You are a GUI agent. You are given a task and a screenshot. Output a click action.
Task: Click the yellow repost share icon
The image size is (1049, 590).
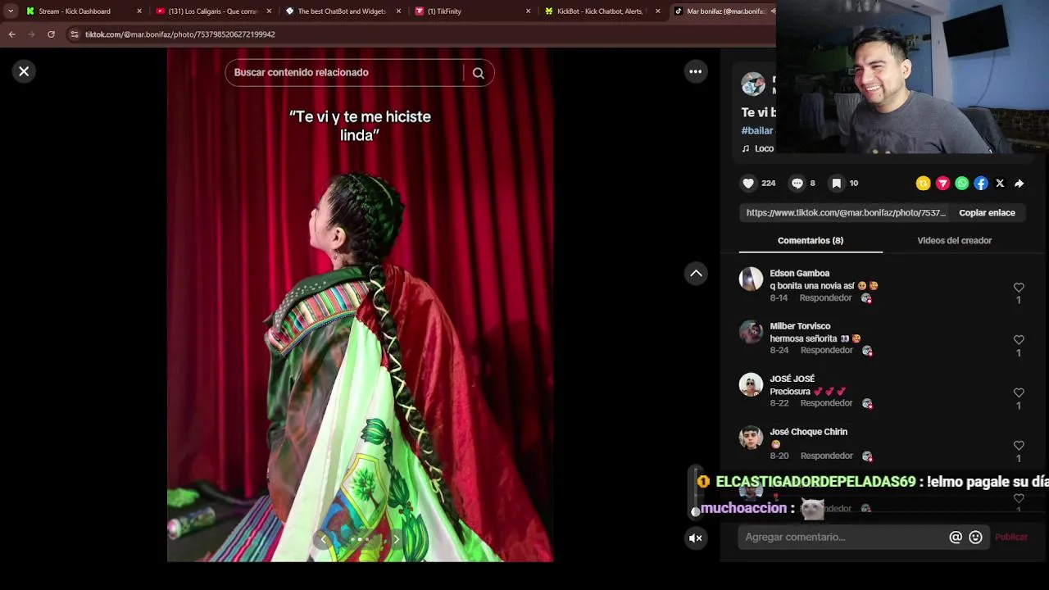click(x=924, y=184)
